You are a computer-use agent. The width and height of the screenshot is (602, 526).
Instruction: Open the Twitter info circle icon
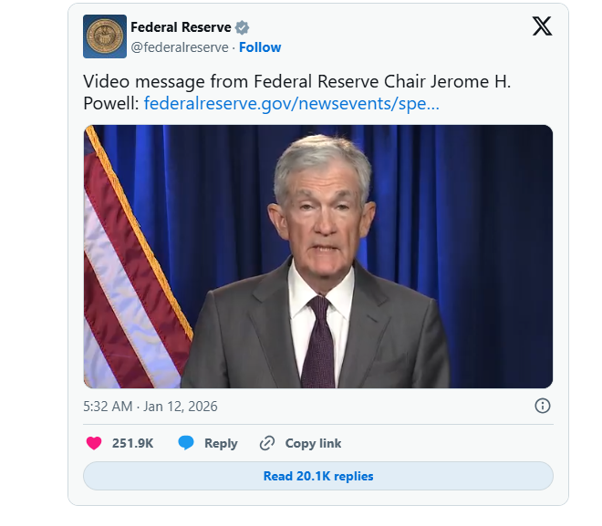pos(542,406)
